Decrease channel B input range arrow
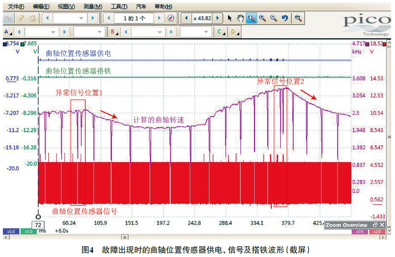This screenshot has width=395, height=257. coord(126,32)
